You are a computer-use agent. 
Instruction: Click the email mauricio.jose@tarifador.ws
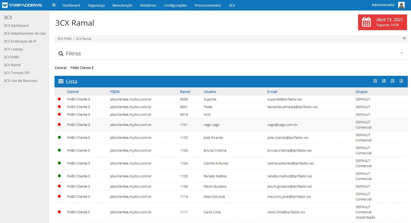pos(289,197)
